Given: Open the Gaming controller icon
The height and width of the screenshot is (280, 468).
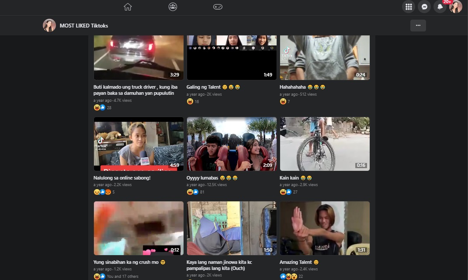Looking at the screenshot, I should pos(218,7).
